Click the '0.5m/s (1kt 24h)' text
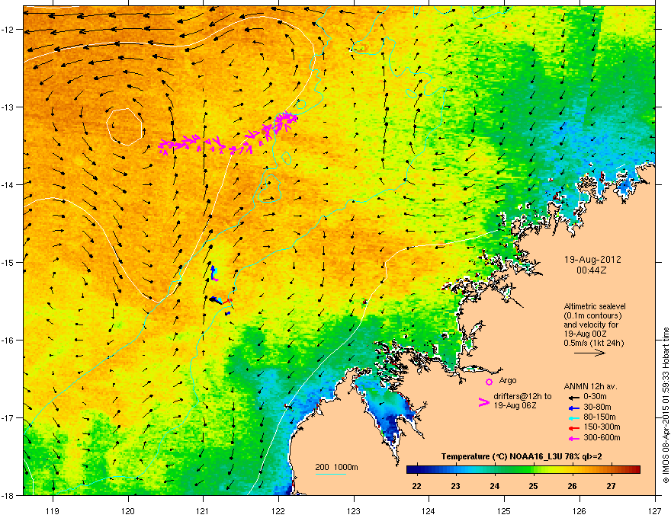Viewport: 671px width, 518px height. coord(593,344)
